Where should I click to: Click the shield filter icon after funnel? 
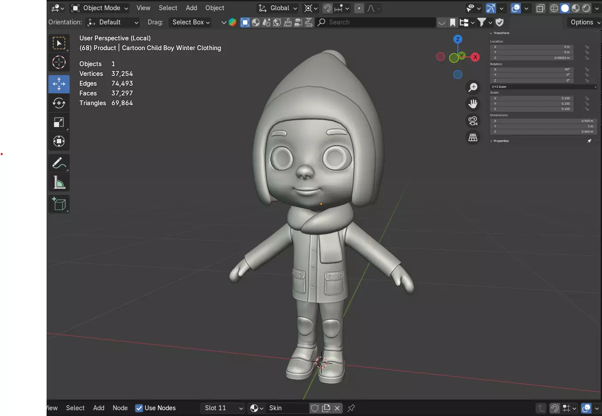(x=500, y=22)
